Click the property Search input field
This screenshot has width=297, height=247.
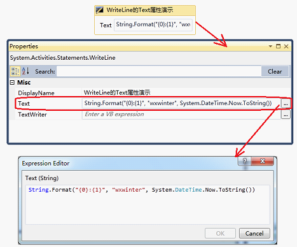pyautogui.click(x=159, y=71)
